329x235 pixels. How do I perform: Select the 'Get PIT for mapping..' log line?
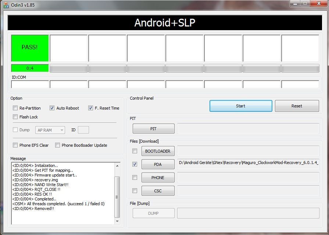pyautogui.click(x=43, y=170)
